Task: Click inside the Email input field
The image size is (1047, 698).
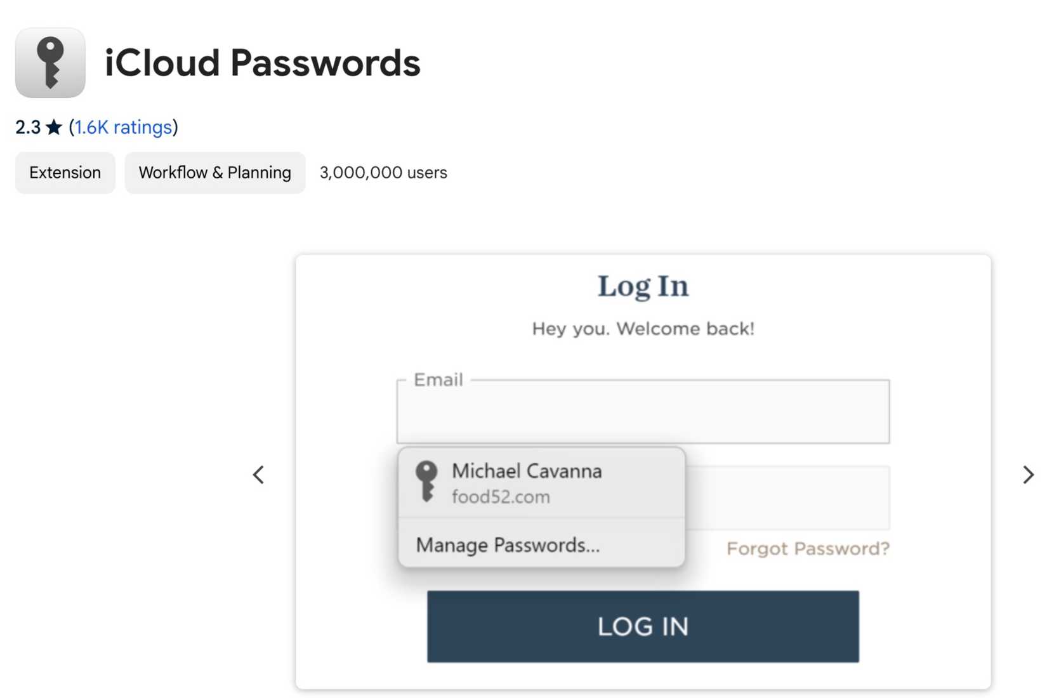Action: tap(643, 412)
